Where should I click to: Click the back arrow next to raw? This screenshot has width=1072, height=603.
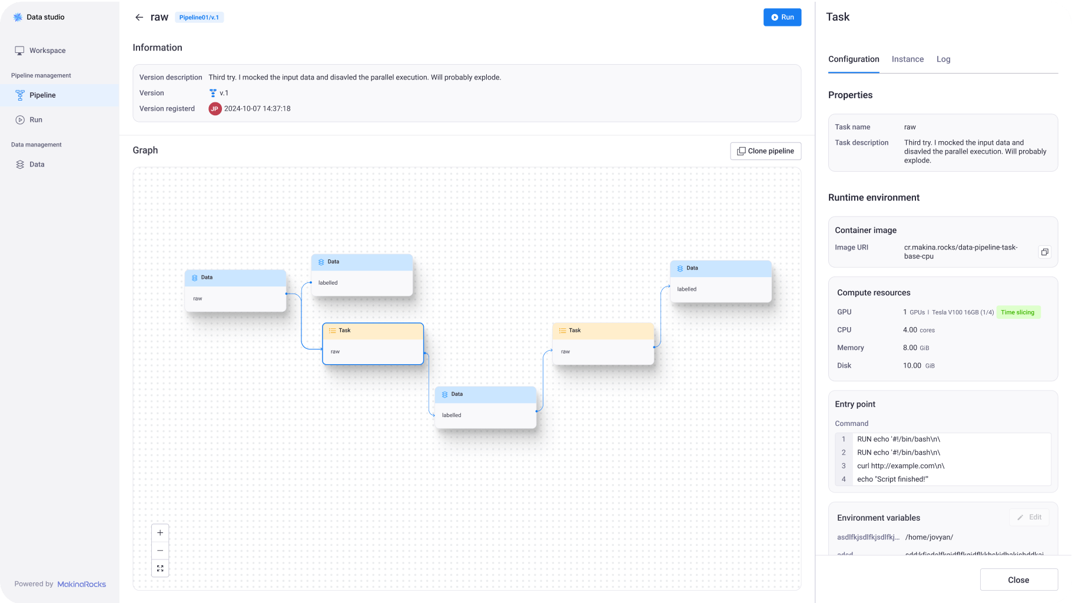click(139, 18)
